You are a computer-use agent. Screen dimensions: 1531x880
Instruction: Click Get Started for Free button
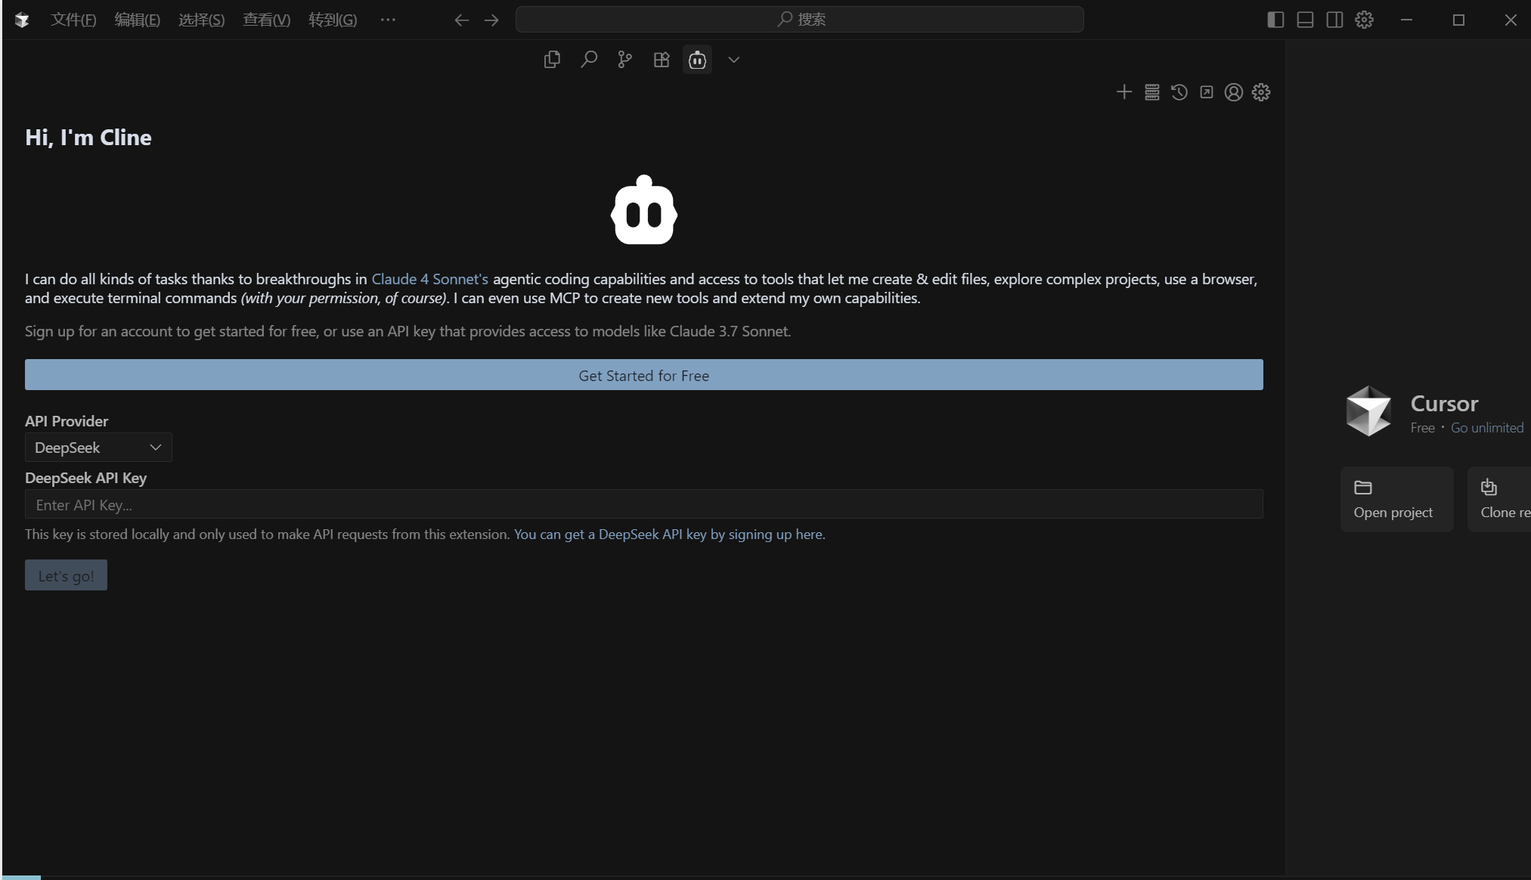[643, 375]
